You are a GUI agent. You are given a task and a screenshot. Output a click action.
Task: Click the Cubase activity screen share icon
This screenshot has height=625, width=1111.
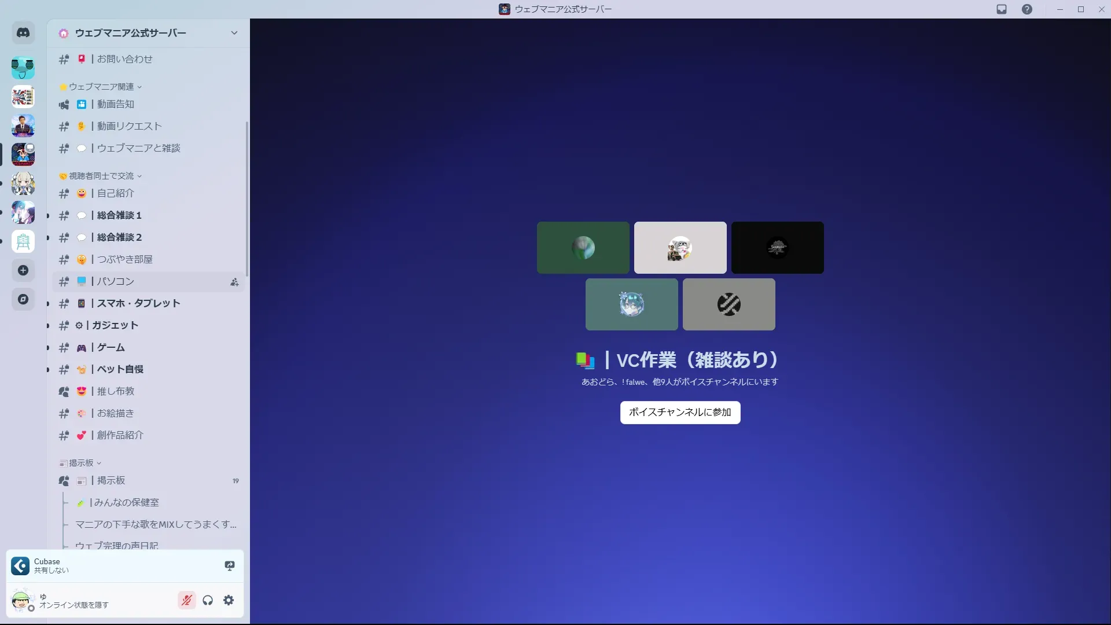[x=230, y=565]
